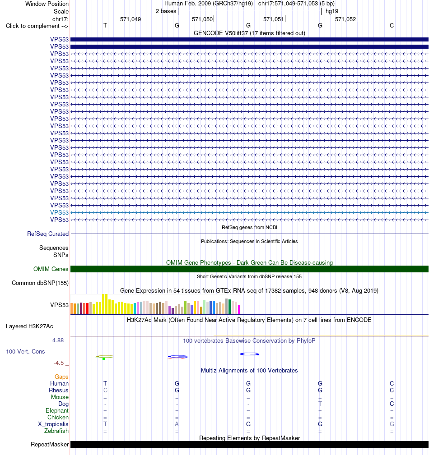Click the hg19 label beside the scale bar

pyautogui.click(x=332, y=11)
